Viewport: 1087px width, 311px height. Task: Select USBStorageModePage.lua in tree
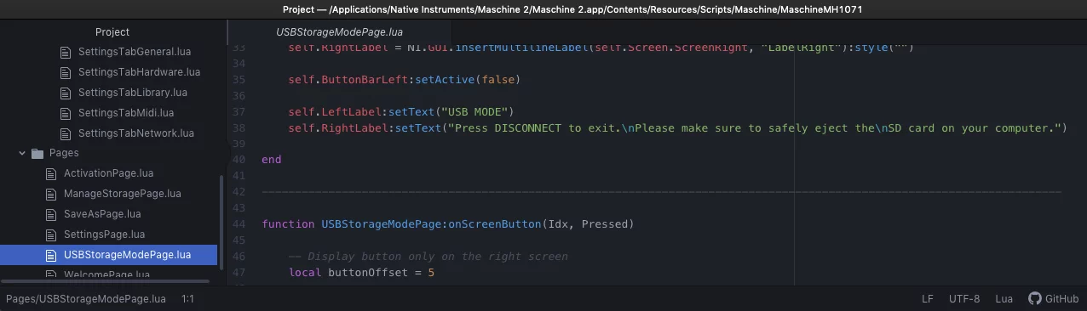127,255
